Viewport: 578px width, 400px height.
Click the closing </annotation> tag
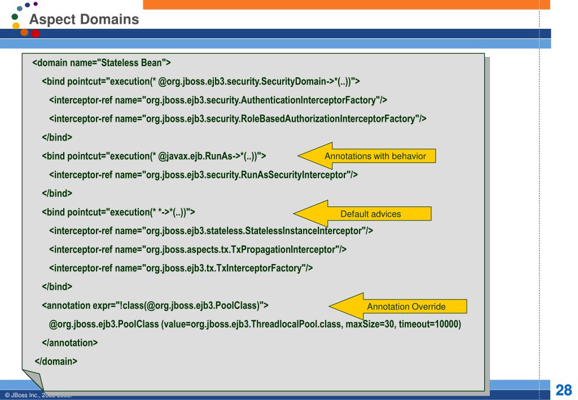point(69,343)
